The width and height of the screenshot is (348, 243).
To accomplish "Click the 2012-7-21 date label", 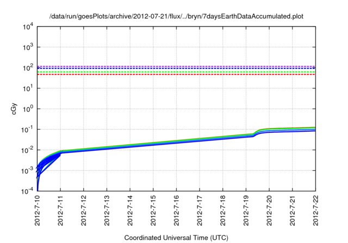I will point(293,210).
